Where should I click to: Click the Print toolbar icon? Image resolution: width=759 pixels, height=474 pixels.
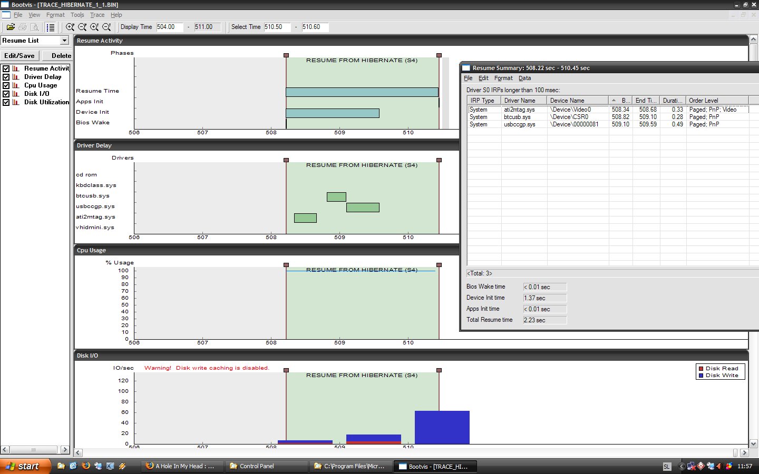[x=23, y=27]
